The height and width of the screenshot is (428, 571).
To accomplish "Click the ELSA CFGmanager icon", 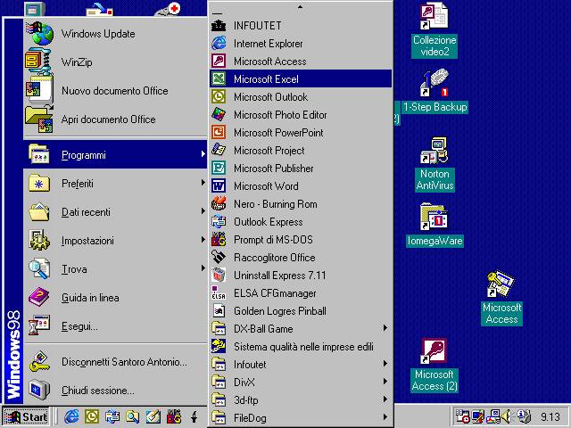I will [219, 293].
